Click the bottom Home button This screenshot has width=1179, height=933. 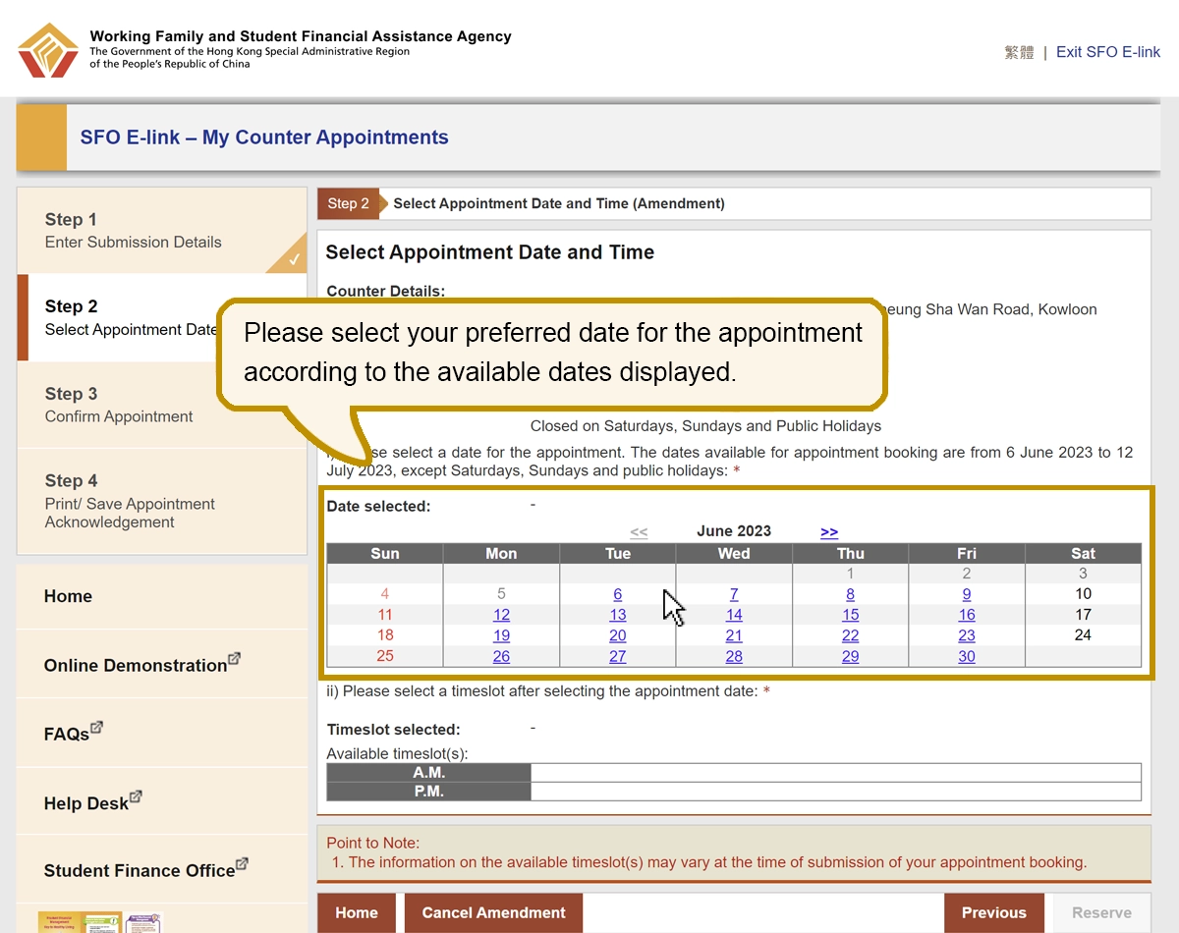[x=356, y=912]
